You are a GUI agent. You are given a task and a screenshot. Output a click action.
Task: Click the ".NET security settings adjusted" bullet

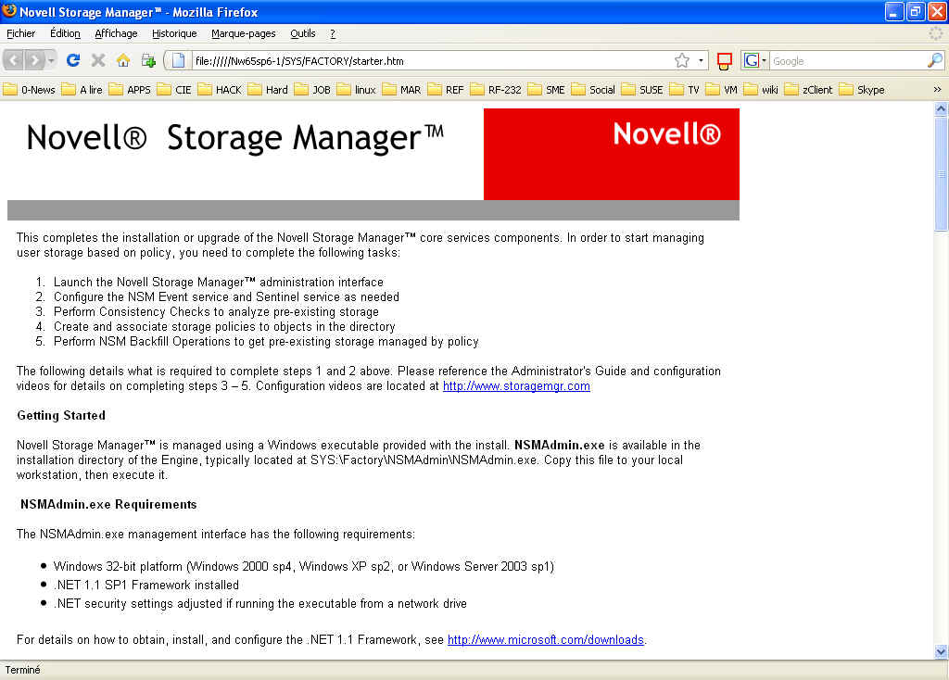260,604
